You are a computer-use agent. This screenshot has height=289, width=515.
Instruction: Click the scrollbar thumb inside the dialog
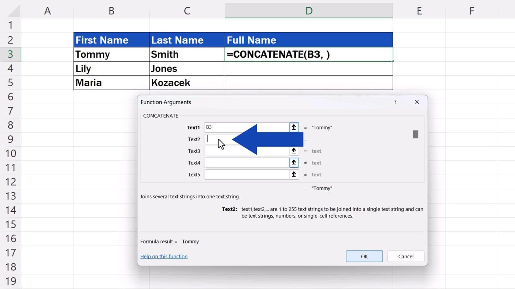(415, 134)
